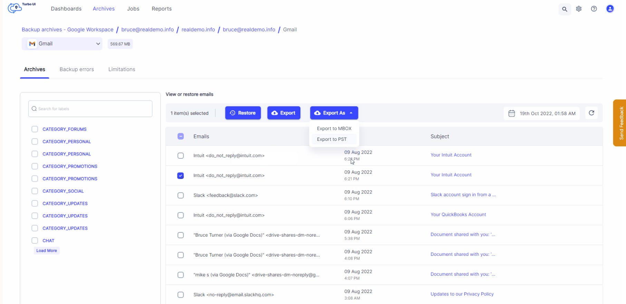
Task: Open the Slack account sign in subject
Action: pos(463,195)
